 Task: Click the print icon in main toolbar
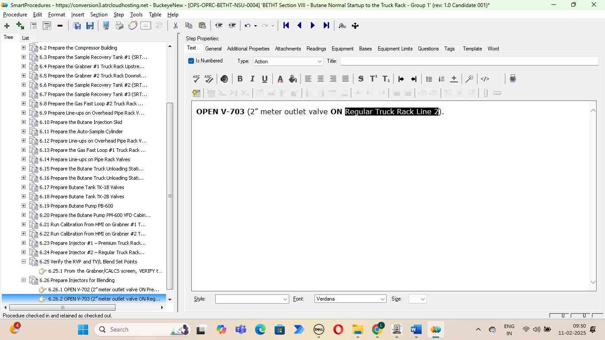click(x=119, y=26)
